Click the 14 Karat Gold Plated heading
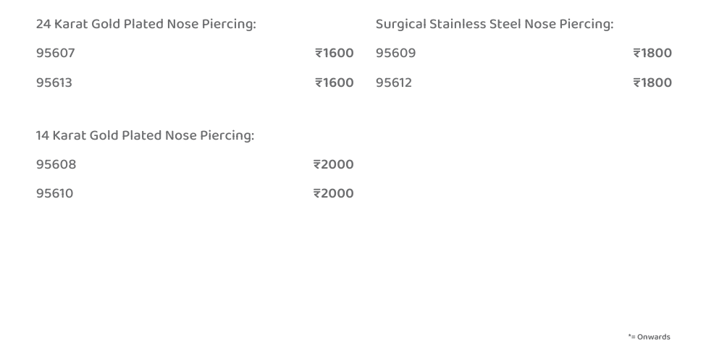The image size is (706, 351). click(x=145, y=135)
